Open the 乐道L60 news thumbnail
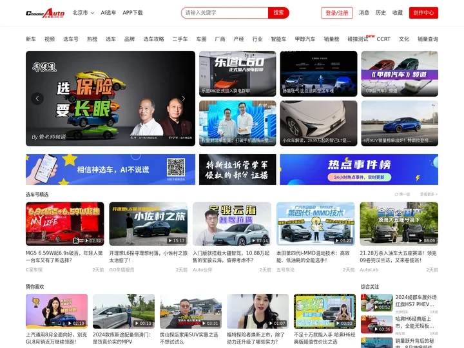The image size is (464, 348). pyautogui.click(x=238, y=73)
